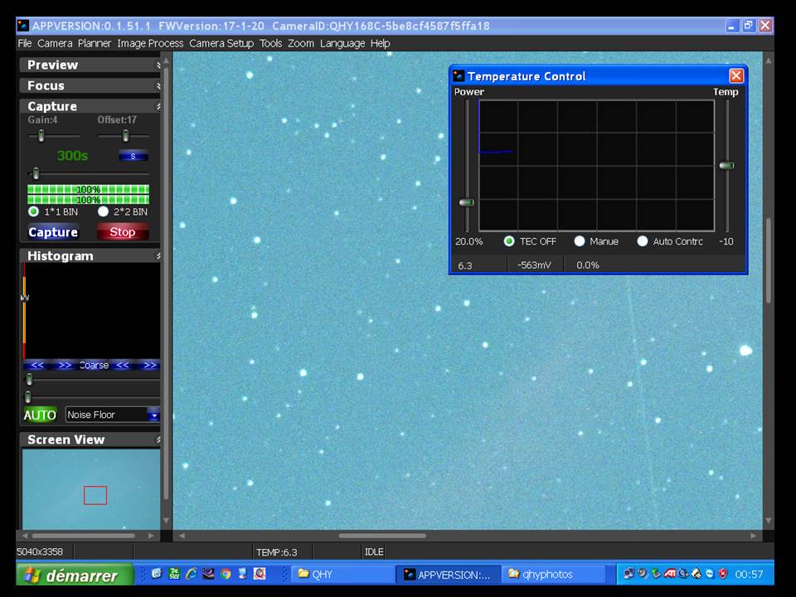Select the 2*2 BIN radio option

[104, 211]
